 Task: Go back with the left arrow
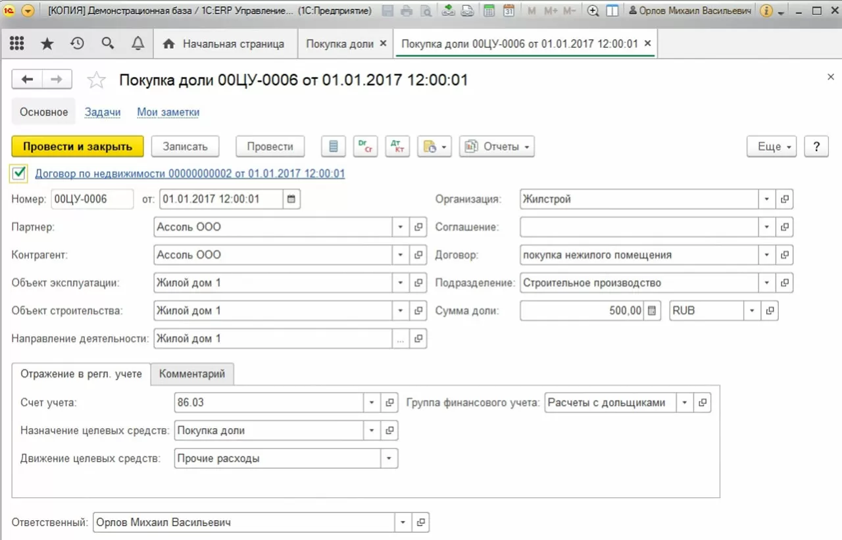tap(27, 80)
